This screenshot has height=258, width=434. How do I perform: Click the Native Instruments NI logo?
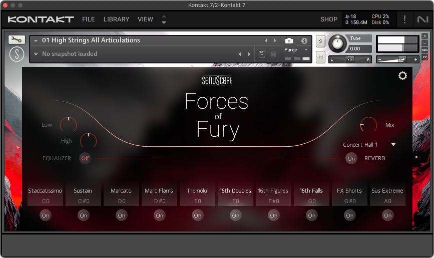point(422,19)
